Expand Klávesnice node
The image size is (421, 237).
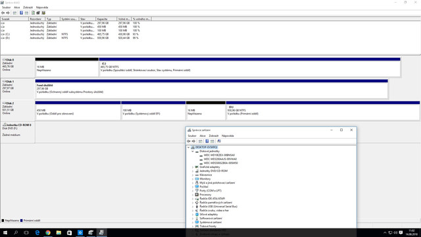(x=193, y=175)
